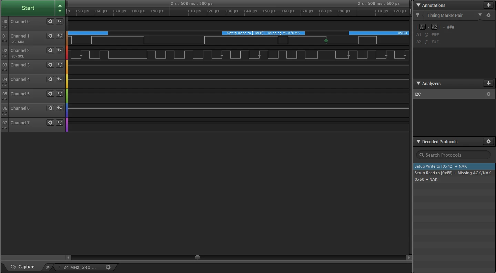Screen dimensions: 496x273
Task: Set trigger on Channel 0
Action: click(x=60, y=21)
